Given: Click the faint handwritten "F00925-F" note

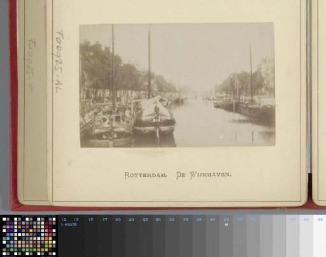Looking at the screenshot, I should (32, 64).
